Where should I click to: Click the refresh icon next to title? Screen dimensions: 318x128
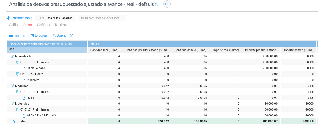pyautogui.click(x=167, y=4)
